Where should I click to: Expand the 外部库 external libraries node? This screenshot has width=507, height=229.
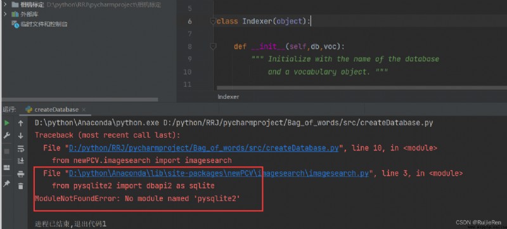[x=5, y=14]
